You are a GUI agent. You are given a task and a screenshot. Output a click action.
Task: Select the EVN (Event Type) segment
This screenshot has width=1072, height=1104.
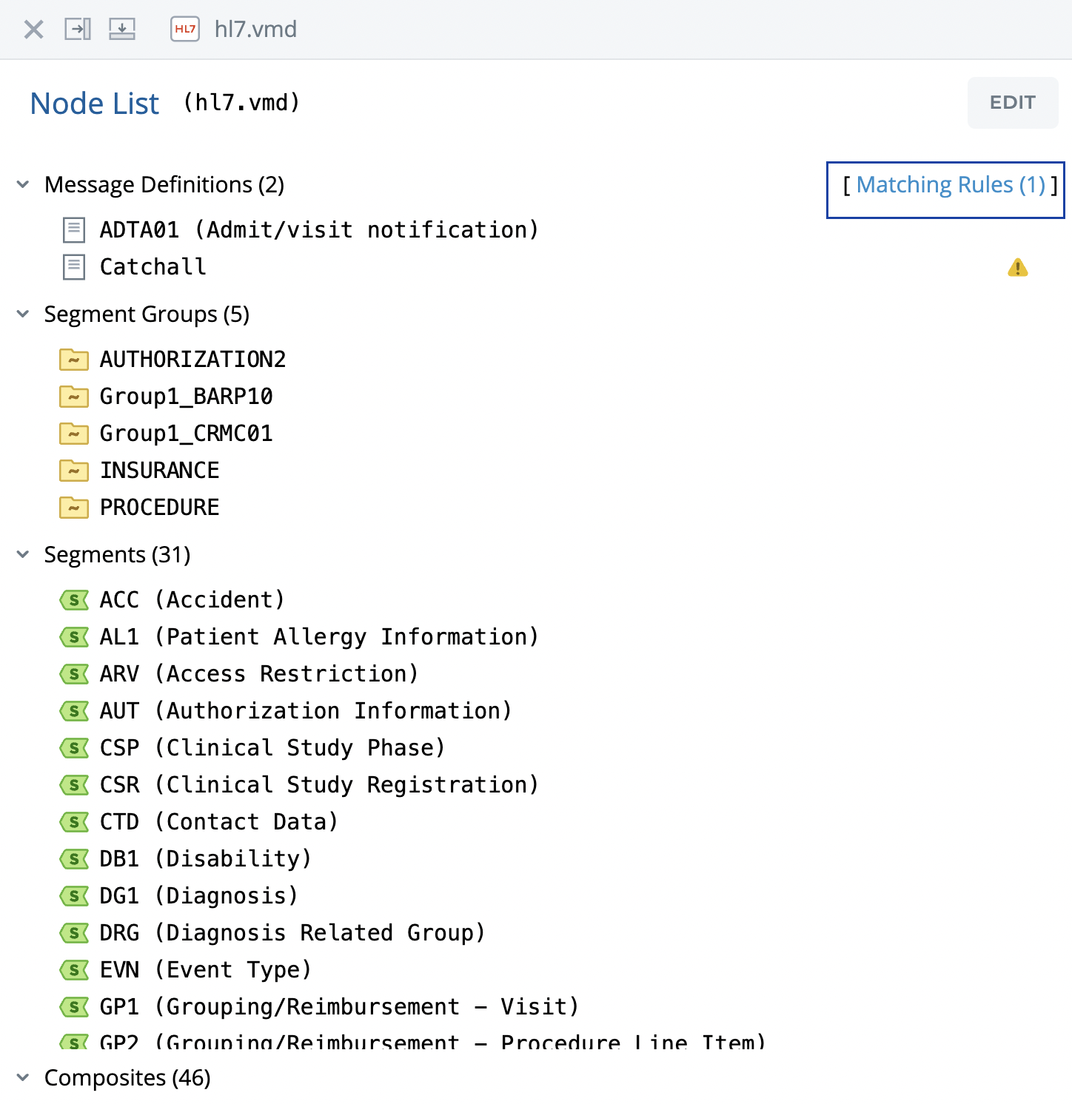coord(205,970)
